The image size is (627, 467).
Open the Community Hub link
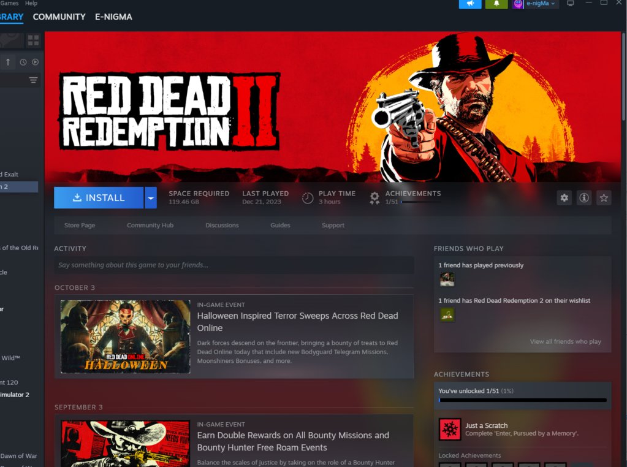(x=150, y=225)
